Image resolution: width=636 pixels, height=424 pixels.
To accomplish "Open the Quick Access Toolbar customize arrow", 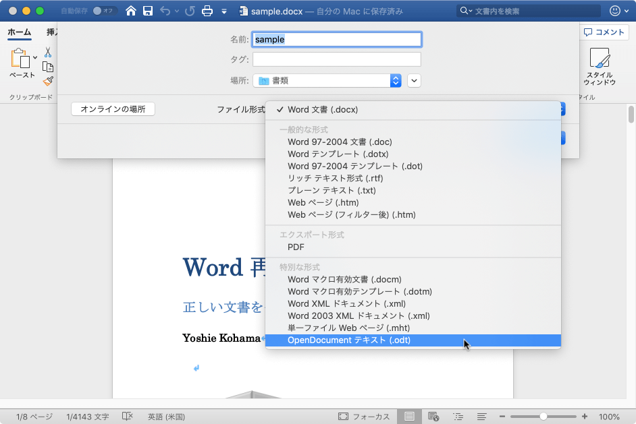I will [224, 11].
